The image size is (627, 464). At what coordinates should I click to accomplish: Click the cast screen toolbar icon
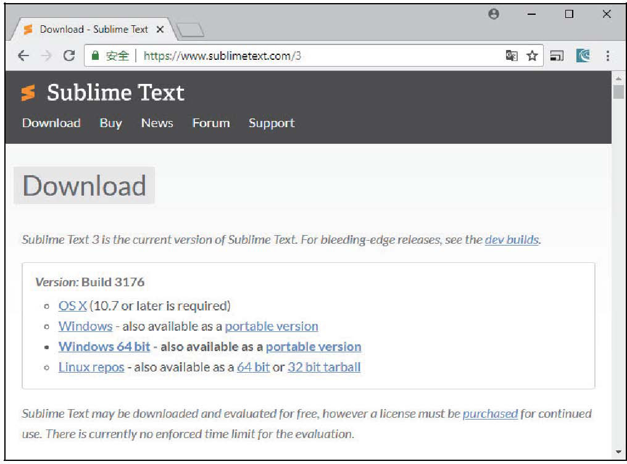[x=557, y=56]
